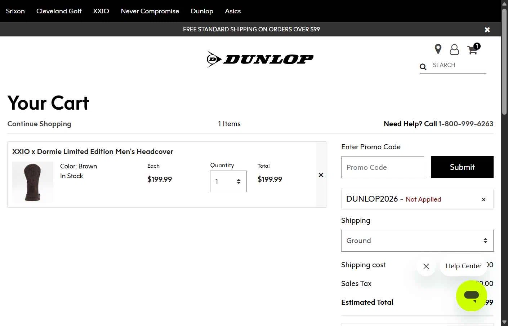Click the free standard shipping banner text

[x=251, y=29]
